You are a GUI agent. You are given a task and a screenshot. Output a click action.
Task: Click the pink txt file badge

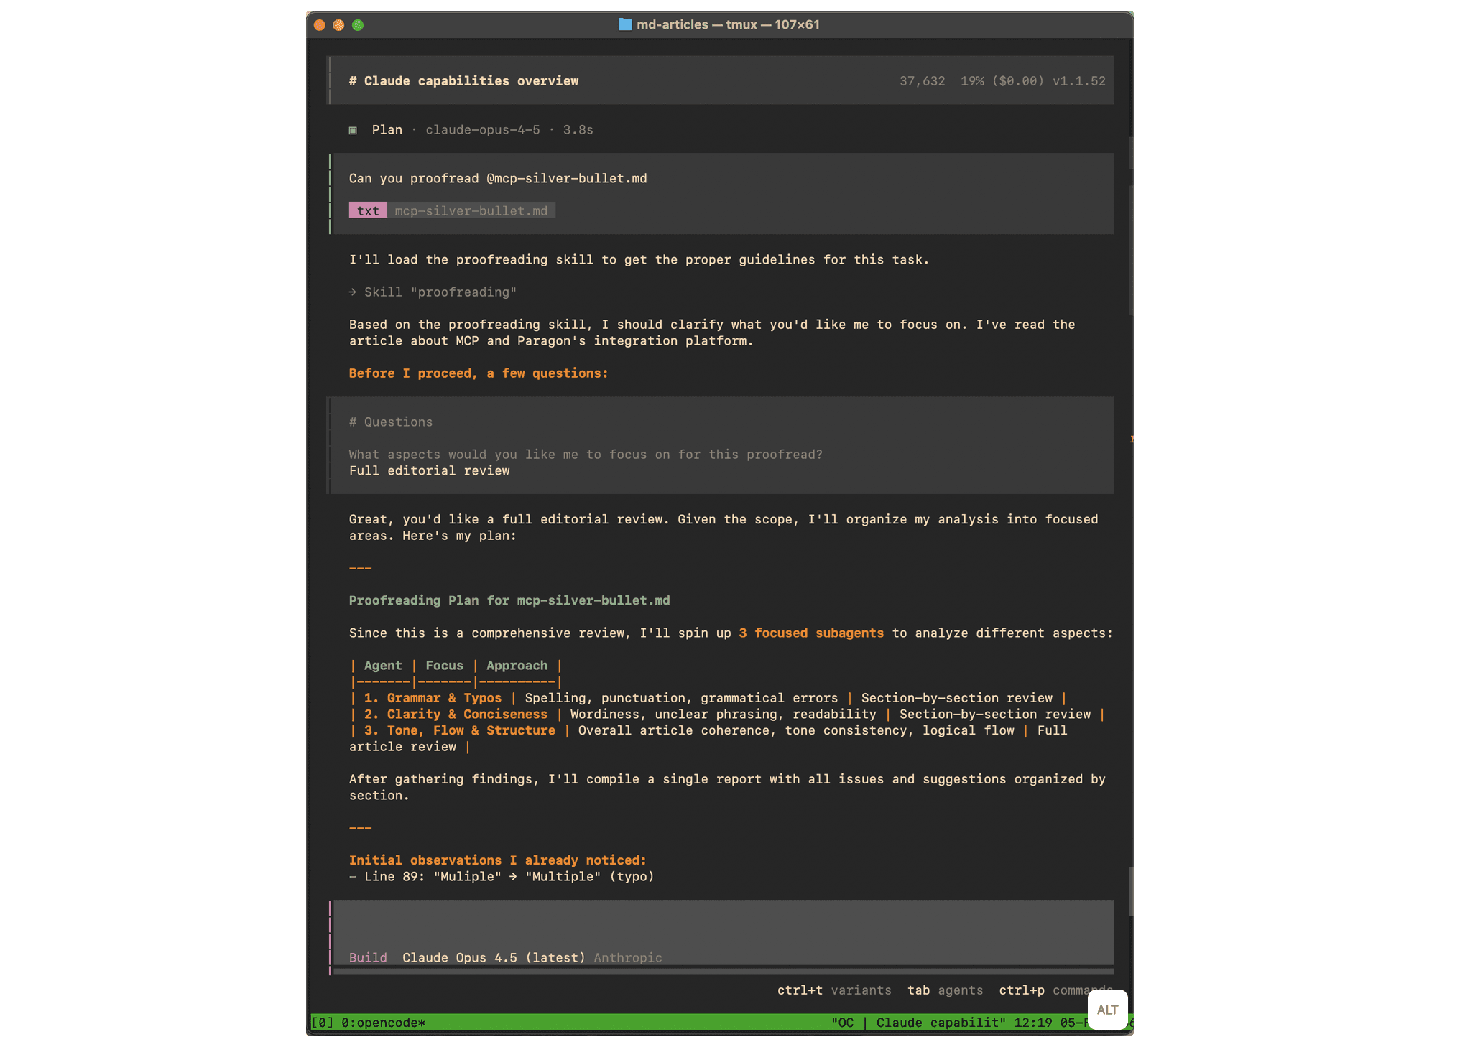[x=368, y=210]
